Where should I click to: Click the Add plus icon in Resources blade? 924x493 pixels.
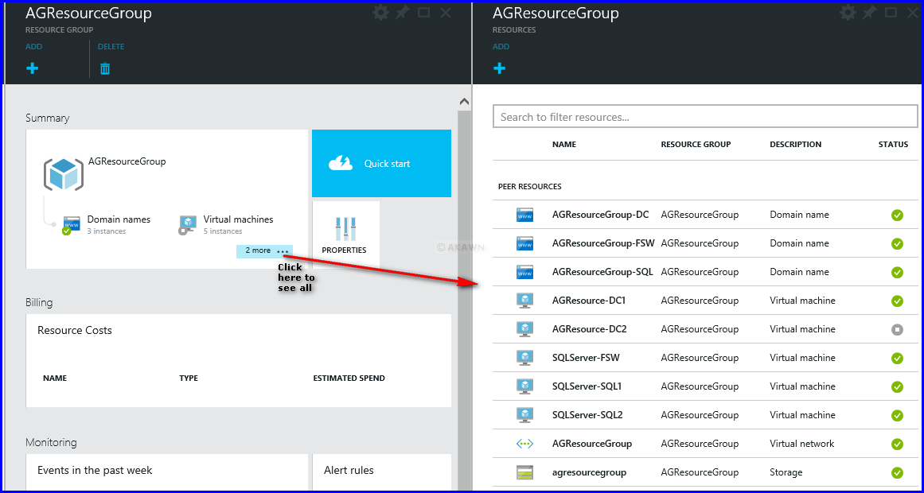tap(499, 68)
